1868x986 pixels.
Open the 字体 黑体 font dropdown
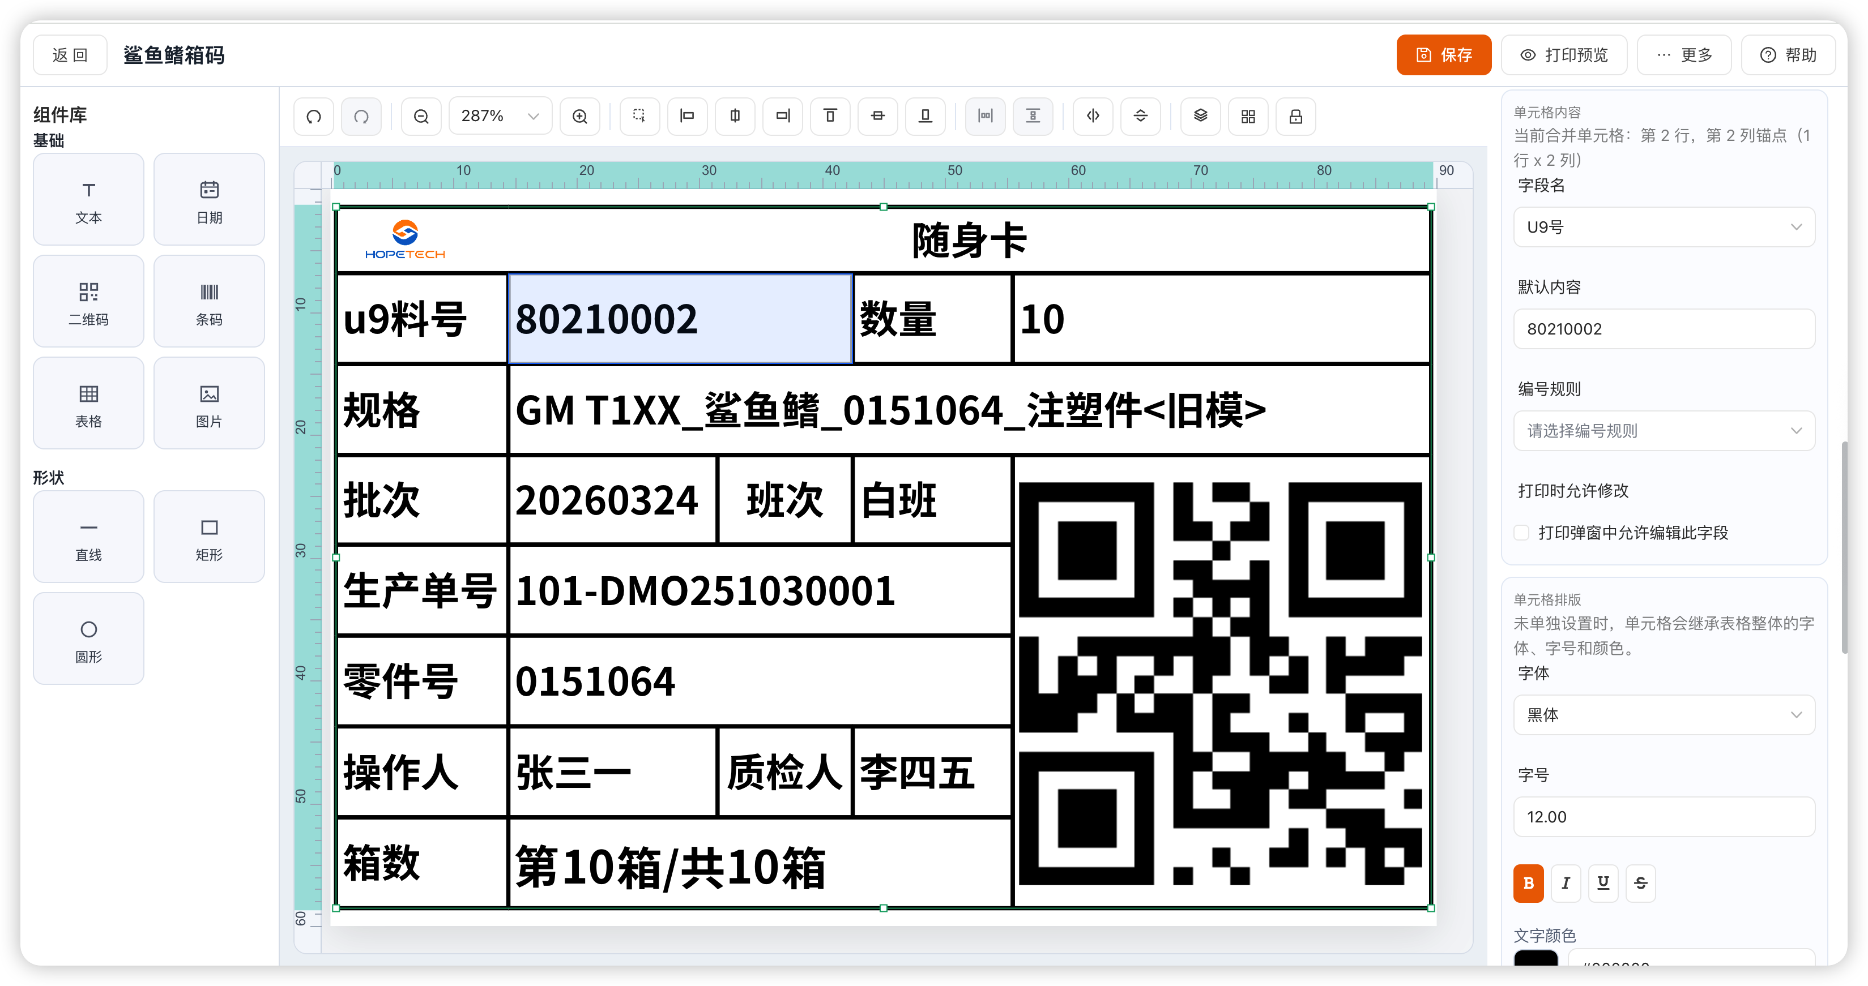tap(1664, 715)
